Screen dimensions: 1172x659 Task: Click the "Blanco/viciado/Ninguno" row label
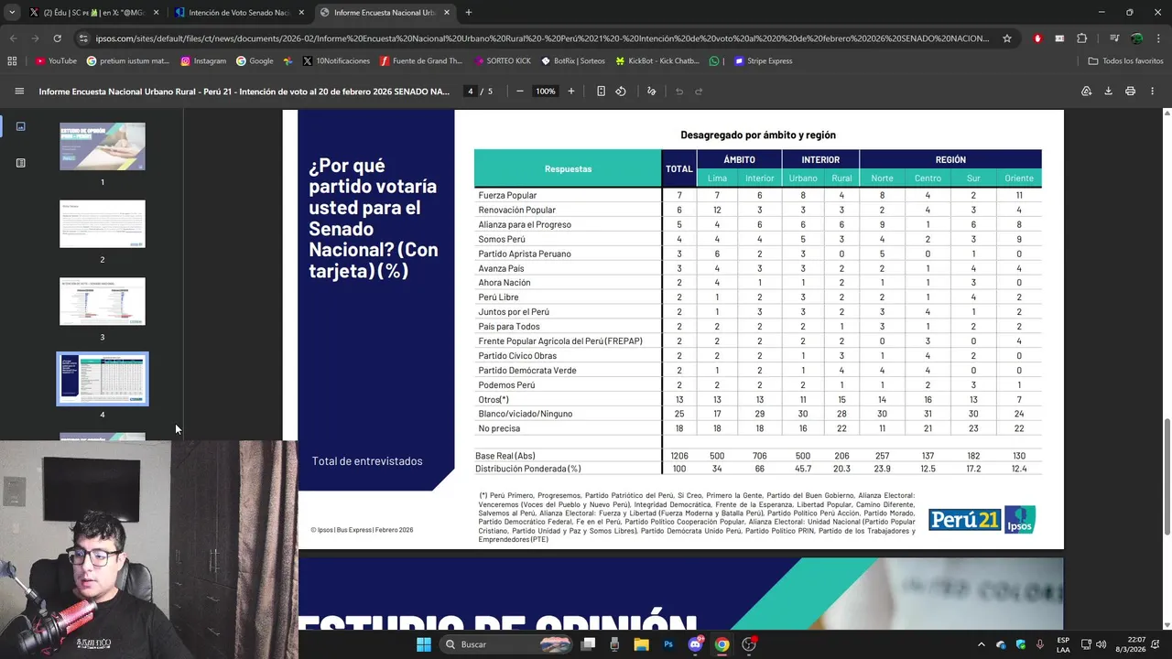click(525, 414)
